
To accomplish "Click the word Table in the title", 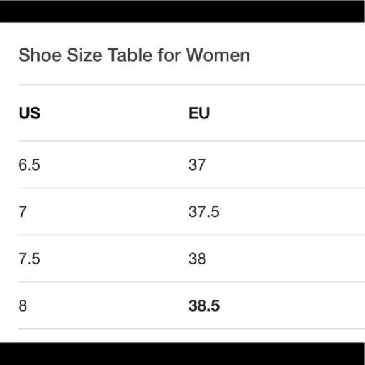I will click(x=130, y=55).
